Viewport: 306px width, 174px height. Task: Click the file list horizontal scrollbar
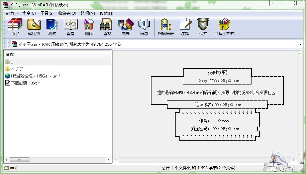(x=57, y=160)
